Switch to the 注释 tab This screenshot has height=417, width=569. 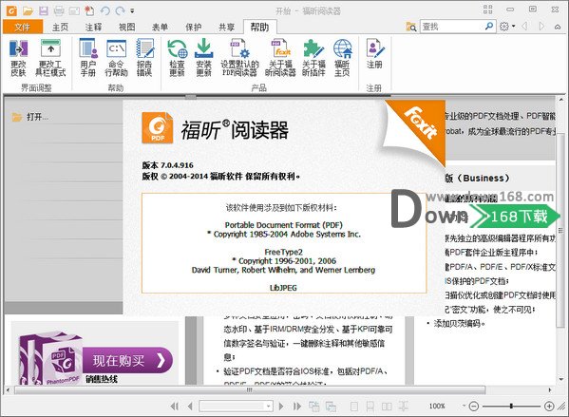93,27
